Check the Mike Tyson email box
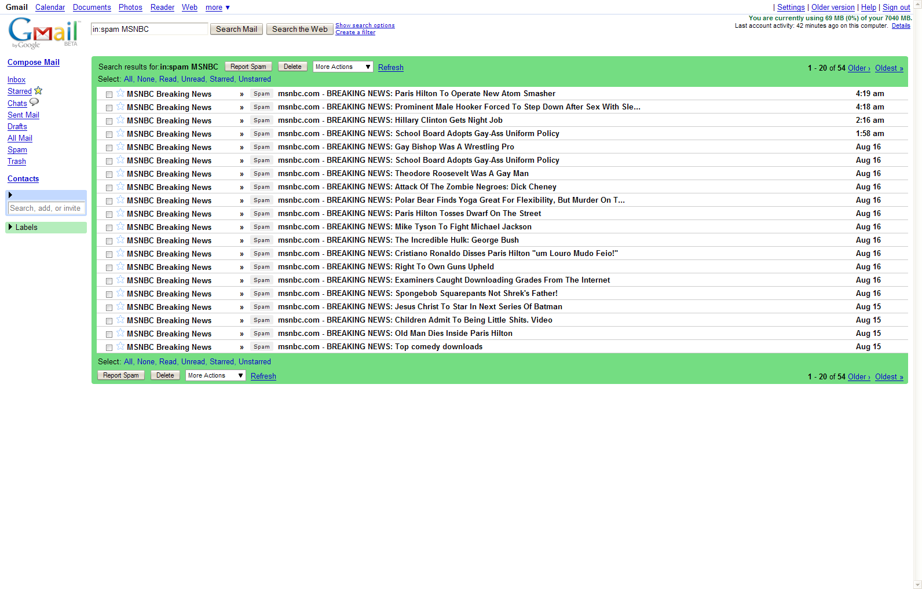This screenshot has width=922, height=589. 109,228
